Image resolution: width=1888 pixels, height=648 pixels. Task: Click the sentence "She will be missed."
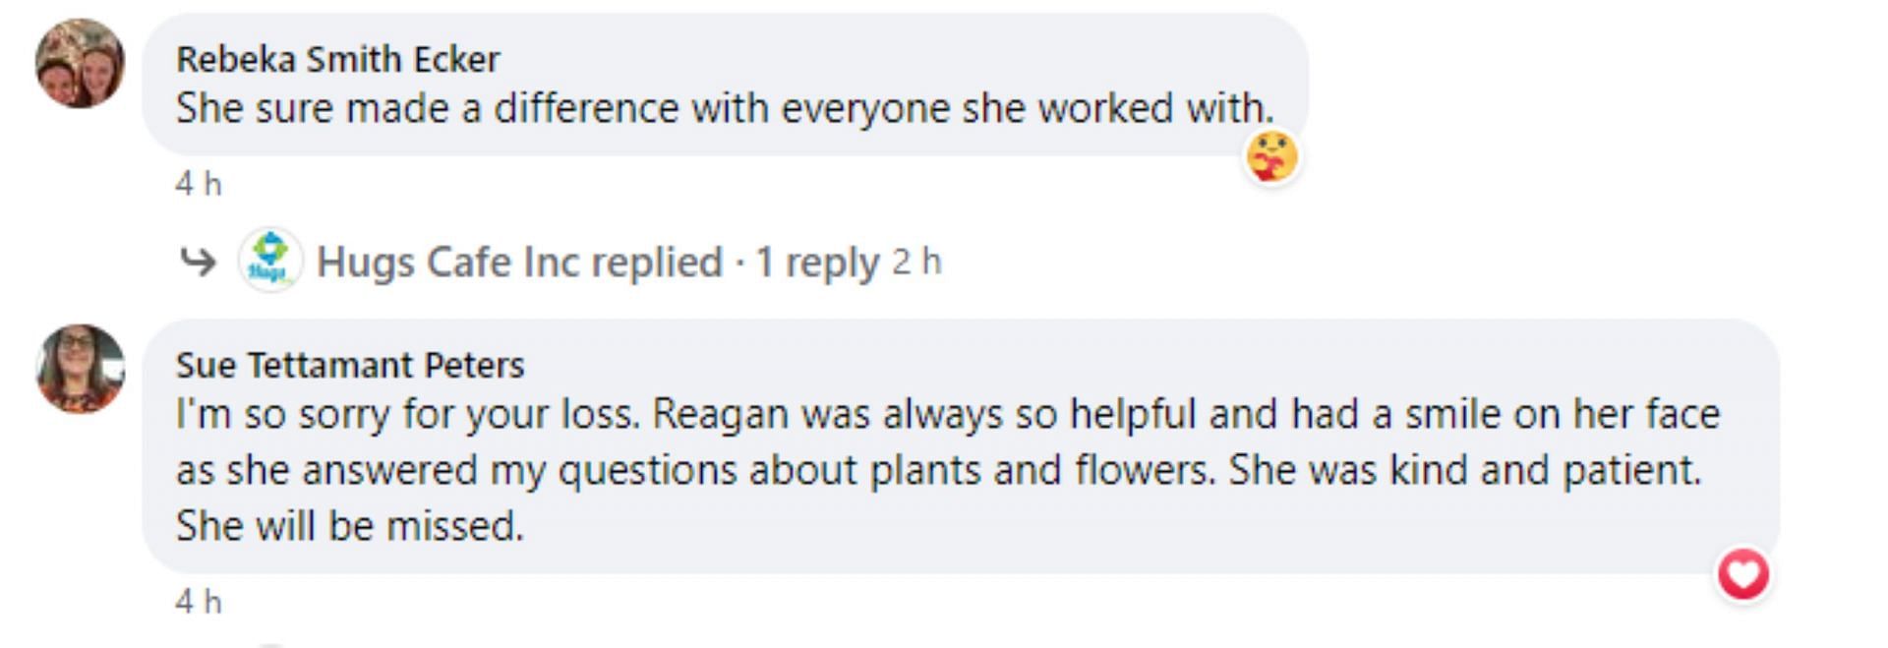(349, 527)
